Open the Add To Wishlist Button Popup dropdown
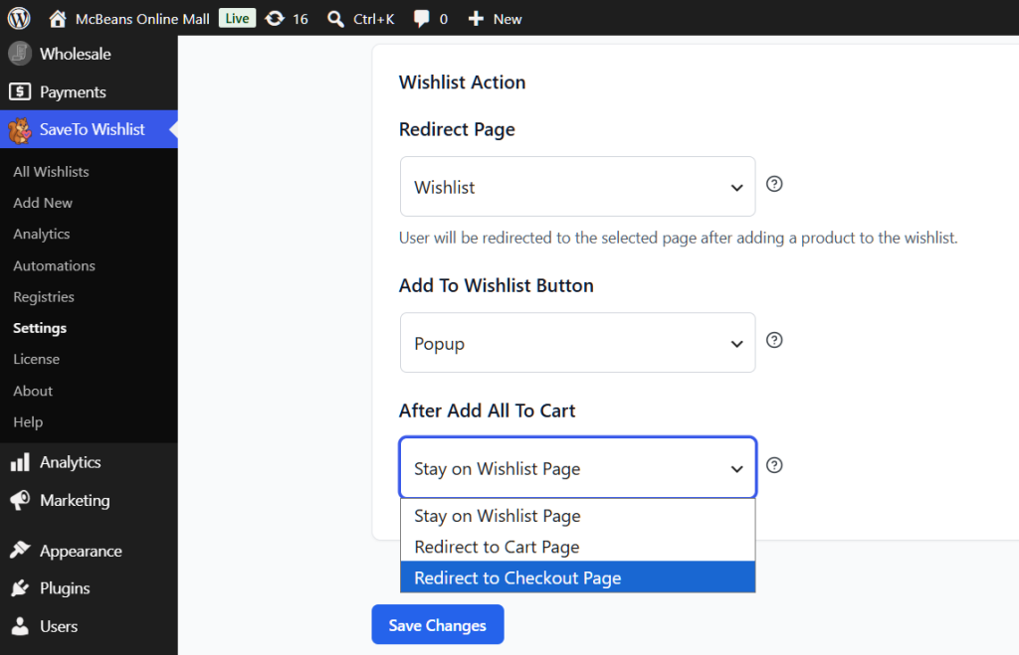 pyautogui.click(x=578, y=343)
